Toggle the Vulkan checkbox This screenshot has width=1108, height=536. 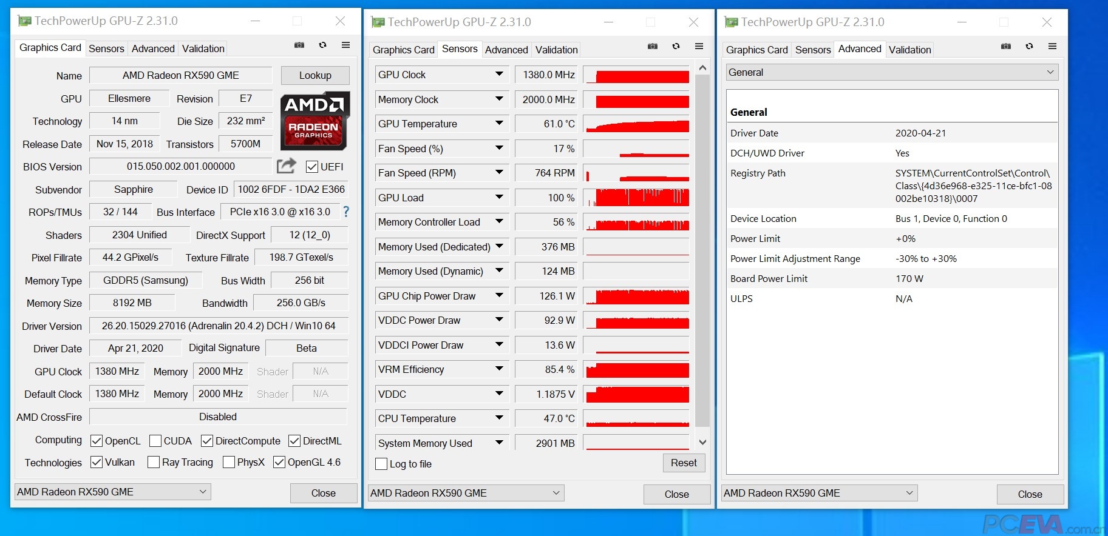point(96,462)
